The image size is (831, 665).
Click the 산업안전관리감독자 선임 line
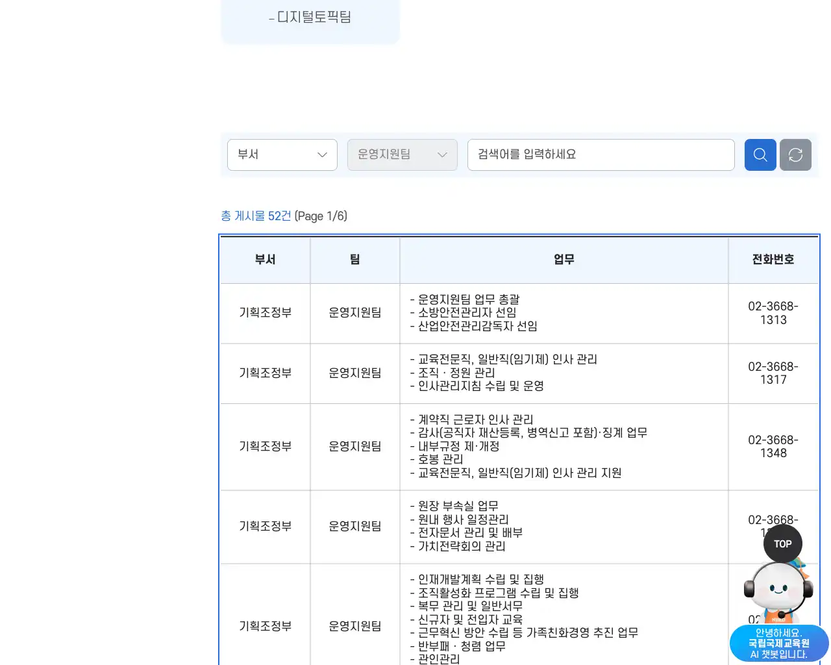[x=474, y=326]
